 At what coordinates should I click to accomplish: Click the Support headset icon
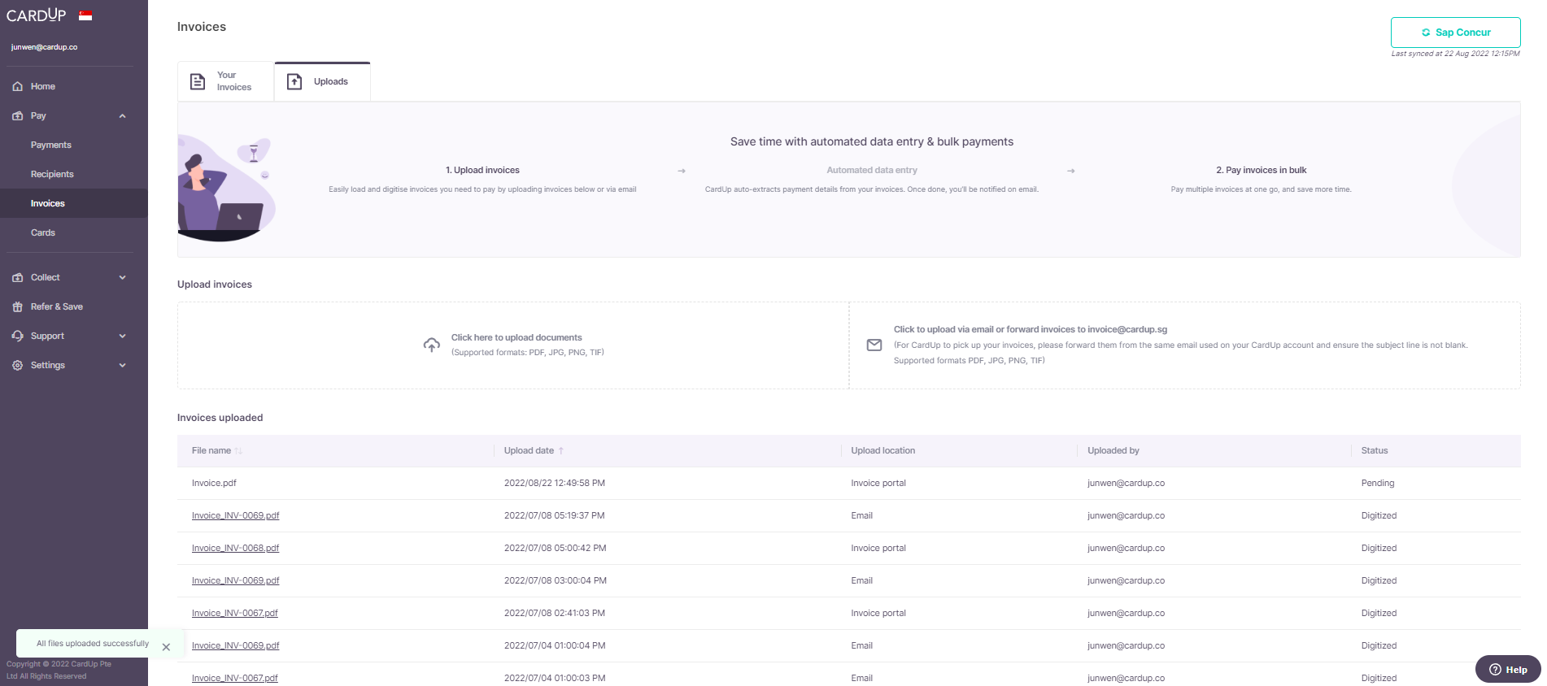point(18,336)
